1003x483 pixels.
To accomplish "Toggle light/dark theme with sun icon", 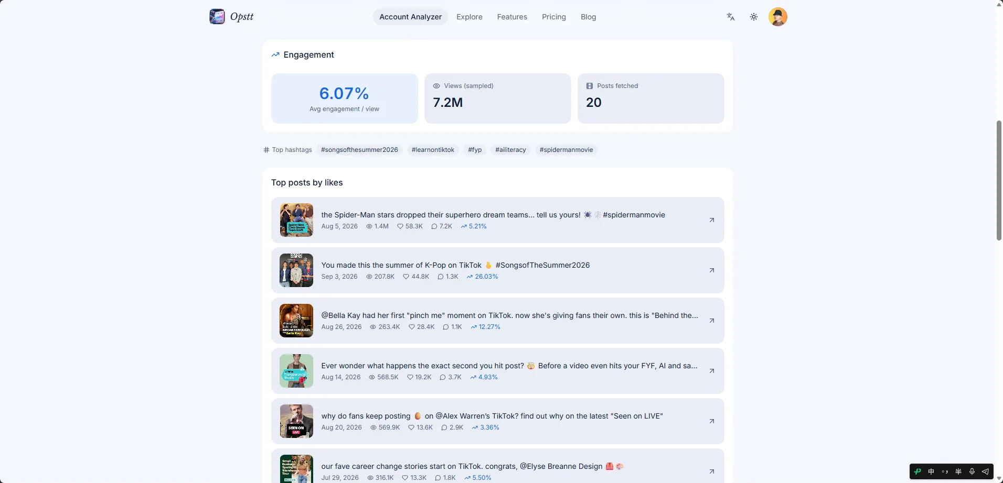I will point(754,17).
